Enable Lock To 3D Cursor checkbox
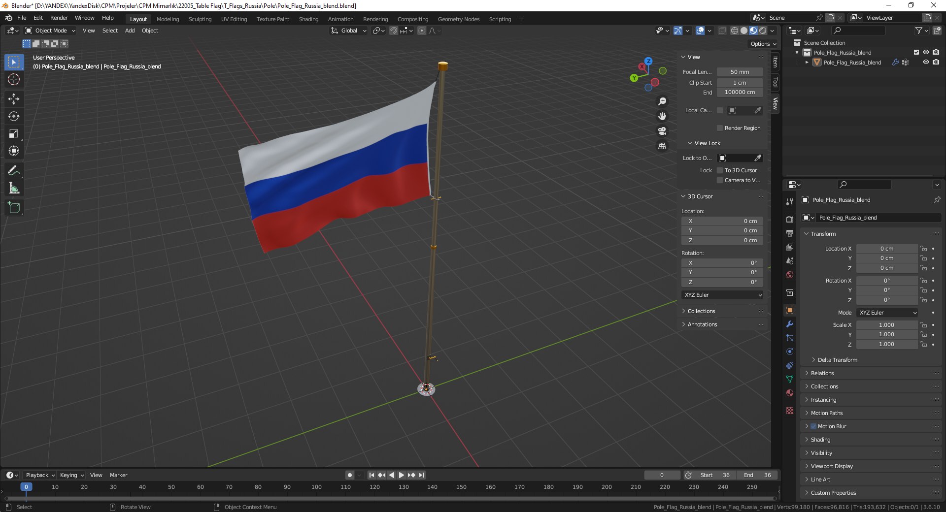 coord(720,170)
